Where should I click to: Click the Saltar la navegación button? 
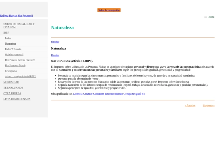[x=109, y=10]
